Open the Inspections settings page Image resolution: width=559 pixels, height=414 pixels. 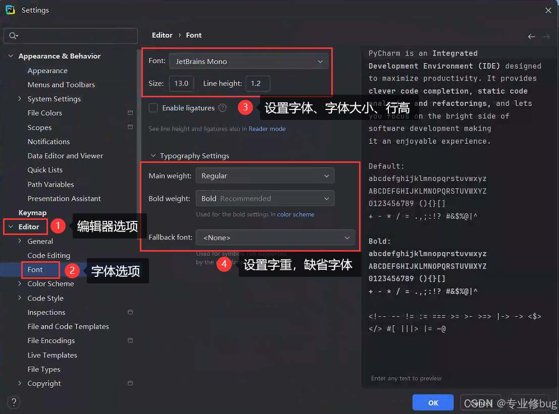[x=46, y=312]
